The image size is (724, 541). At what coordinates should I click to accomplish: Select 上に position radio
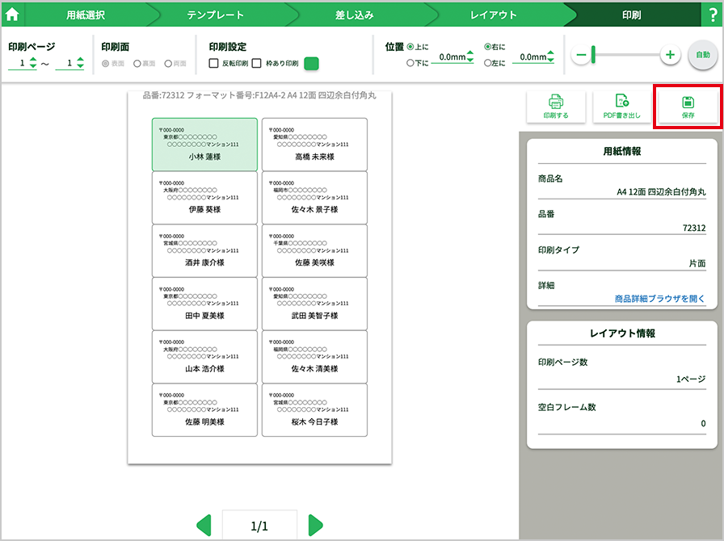[410, 47]
